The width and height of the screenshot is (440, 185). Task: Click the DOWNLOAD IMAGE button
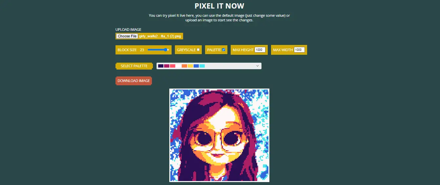(134, 81)
